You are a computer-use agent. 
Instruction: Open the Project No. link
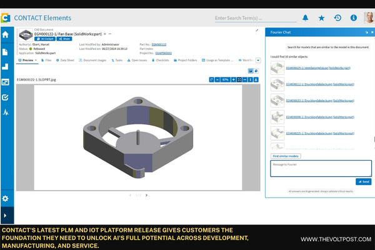[163, 53]
